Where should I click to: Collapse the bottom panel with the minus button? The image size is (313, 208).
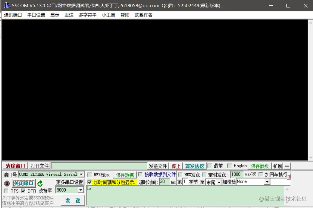[x=286, y=166]
